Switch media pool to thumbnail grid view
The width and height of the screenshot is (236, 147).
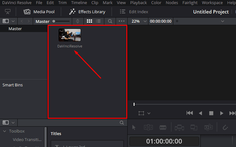click(89, 21)
